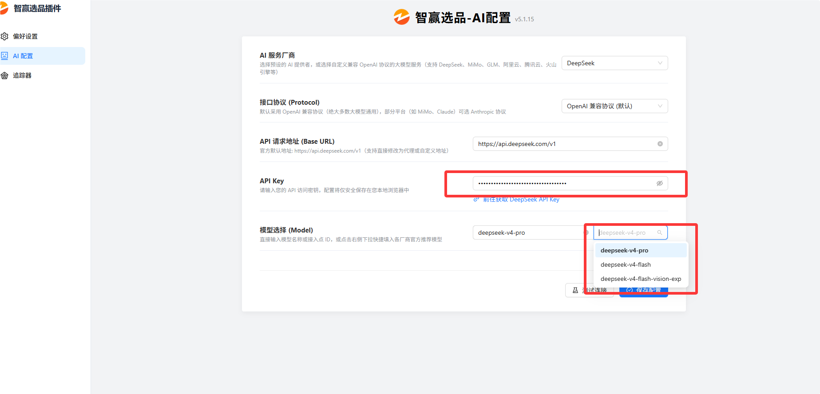Screen dimensions: 820x394
Task: Open 偏好设置 in the sidebar
Action: 42,36
